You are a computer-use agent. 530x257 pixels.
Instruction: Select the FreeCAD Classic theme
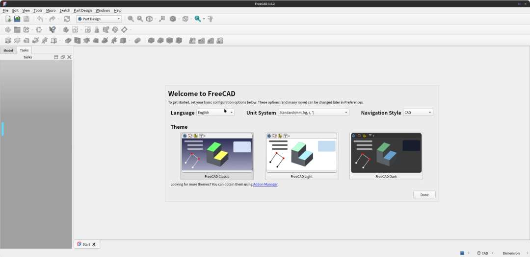(217, 156)
